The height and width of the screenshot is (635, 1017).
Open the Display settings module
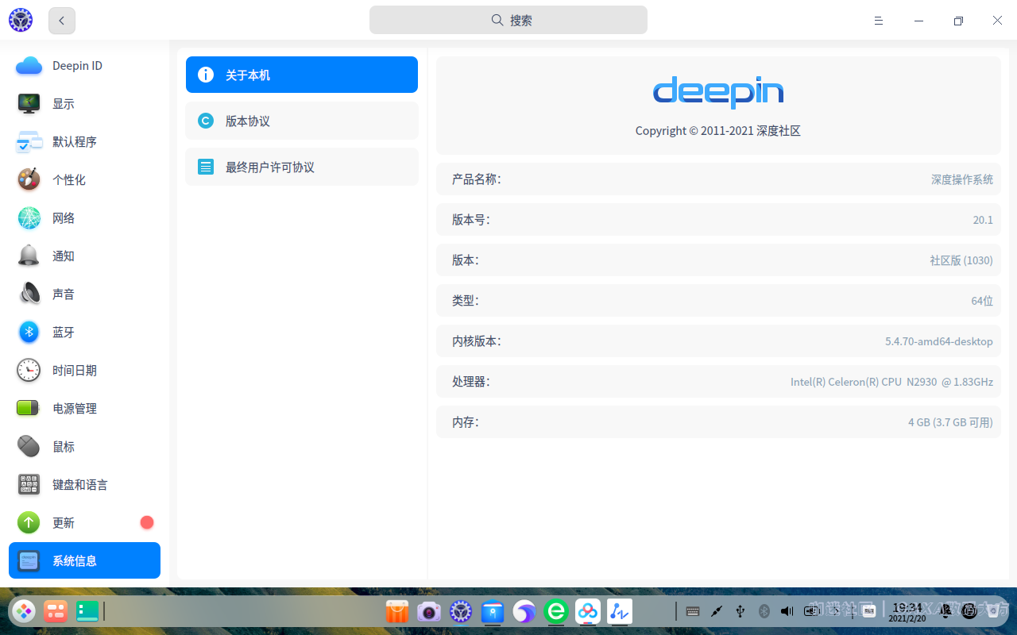[64, 104]
